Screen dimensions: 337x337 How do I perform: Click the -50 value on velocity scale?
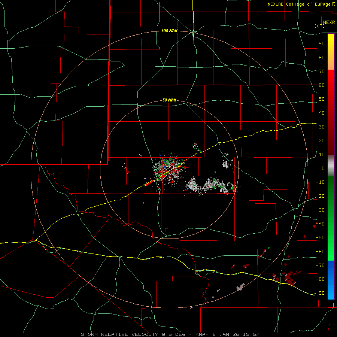tap(320, 237)
